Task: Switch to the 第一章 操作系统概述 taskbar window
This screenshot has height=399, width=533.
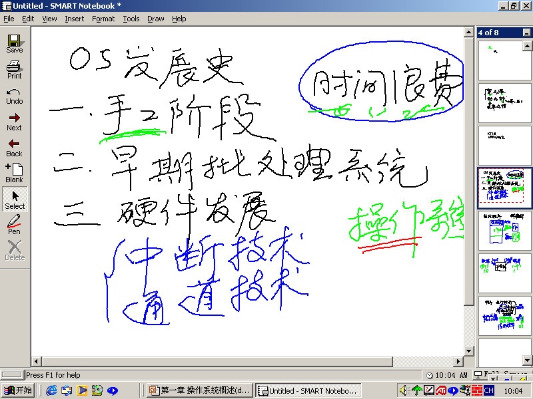Action: coord(200,390)
